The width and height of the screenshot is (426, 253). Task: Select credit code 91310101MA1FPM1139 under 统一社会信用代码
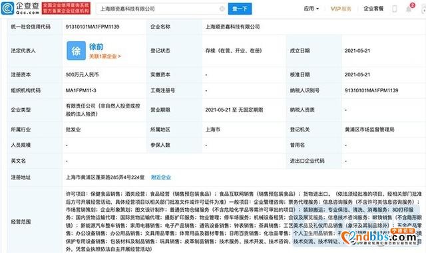[93, 27]
